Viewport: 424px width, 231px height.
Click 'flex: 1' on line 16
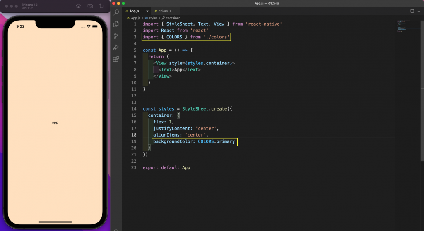click(x=162, y=122)
